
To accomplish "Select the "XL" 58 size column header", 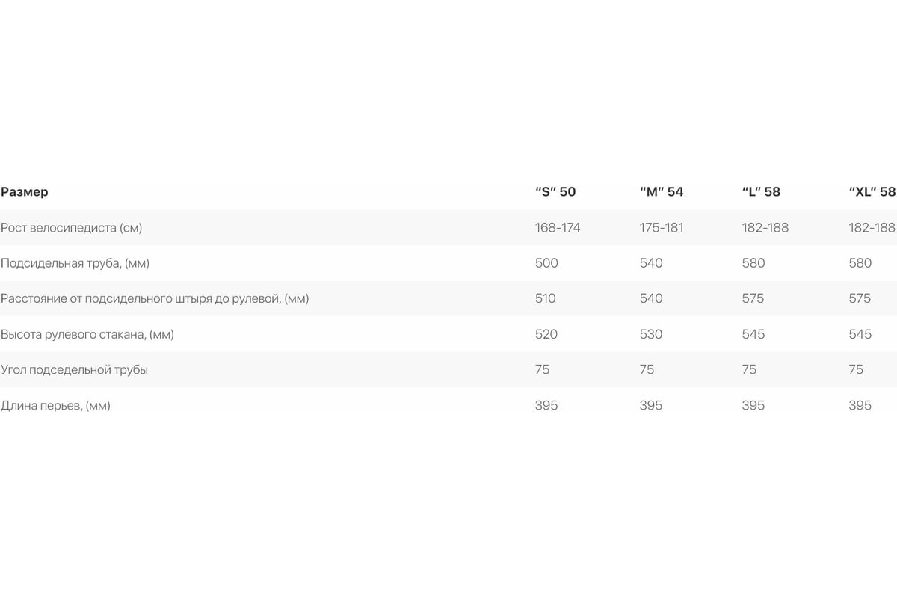I will point(872,192).
